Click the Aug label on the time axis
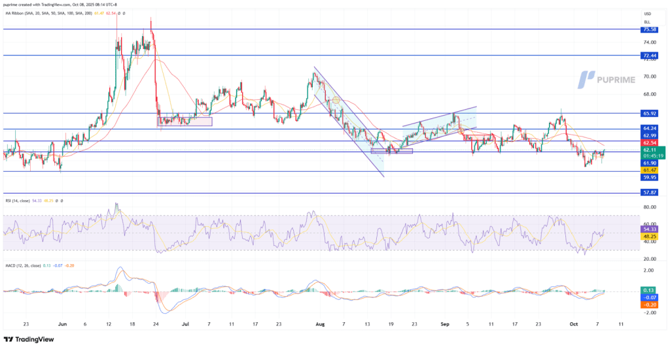 tap(319, 323)
